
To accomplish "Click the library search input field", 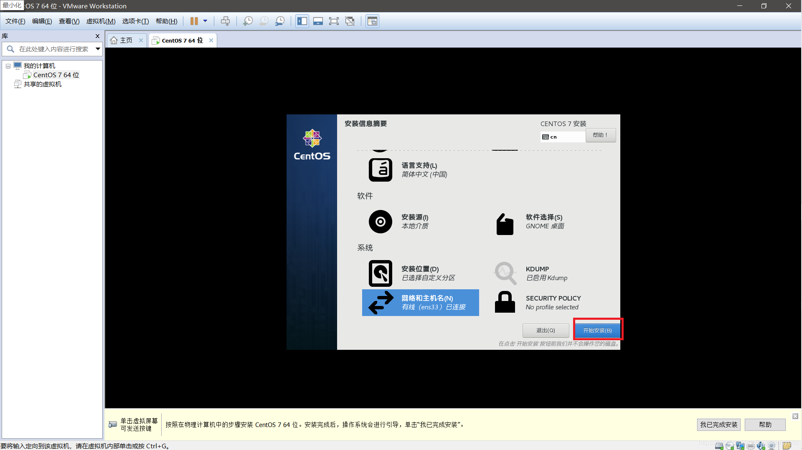I will tap(52, 49).
